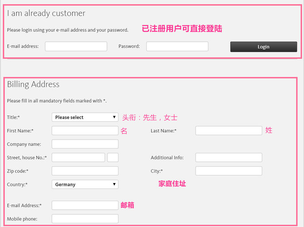Open the Title 'Please select' dropdown

pyautogui.click(x=85, y=117)
